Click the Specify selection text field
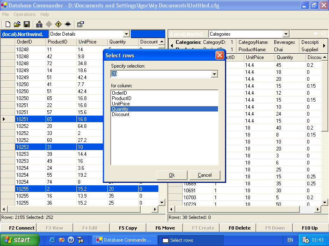The width and height of the screenshot is (329, 246). click(x=160, y=74)
